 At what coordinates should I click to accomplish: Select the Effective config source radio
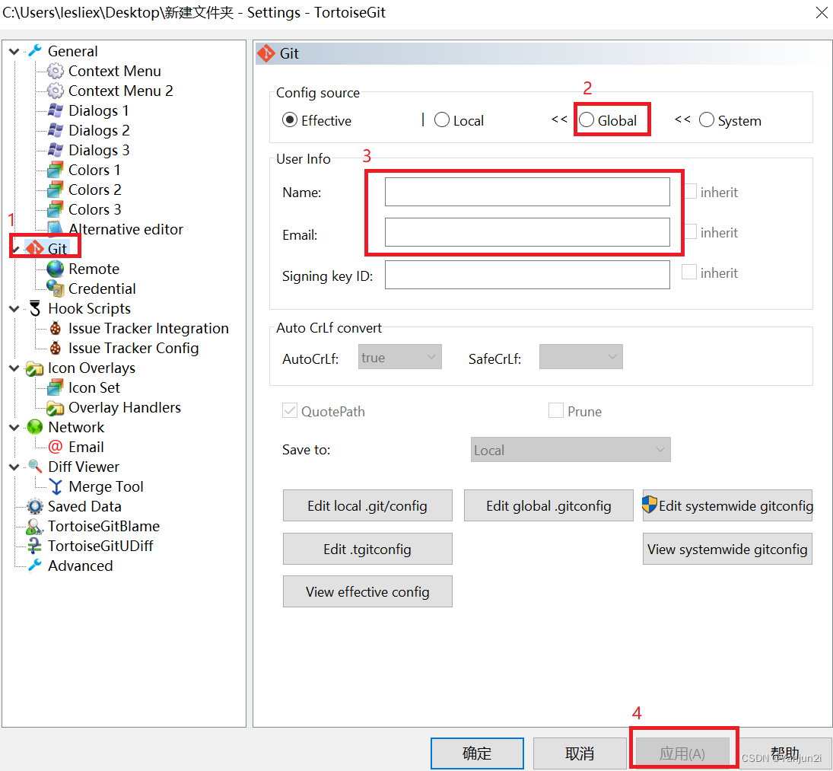pyautogui.click(x=290, y=120)
